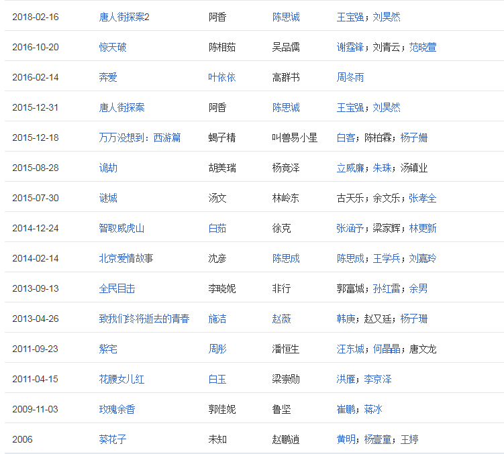
Task: Open the 汪东城 actor link
Action: [x=350, y=349]
